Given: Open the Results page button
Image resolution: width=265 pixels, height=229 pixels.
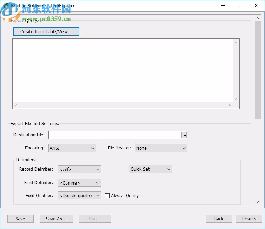Looking at the screenshot, I should pyautogui.click(x=249, y=219).
